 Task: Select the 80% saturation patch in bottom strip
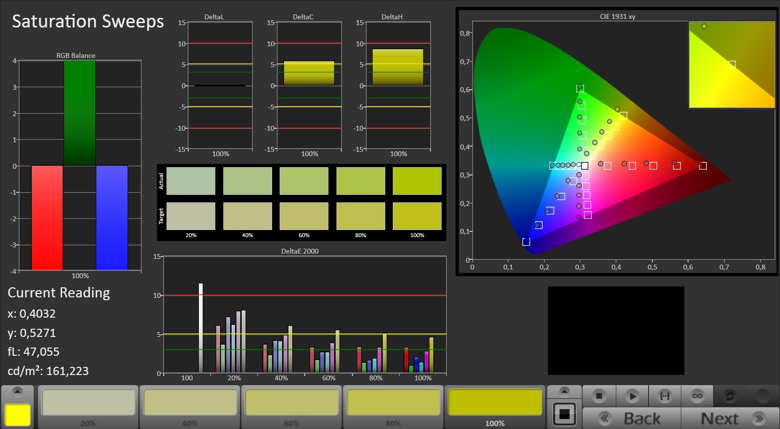(393, 402)
